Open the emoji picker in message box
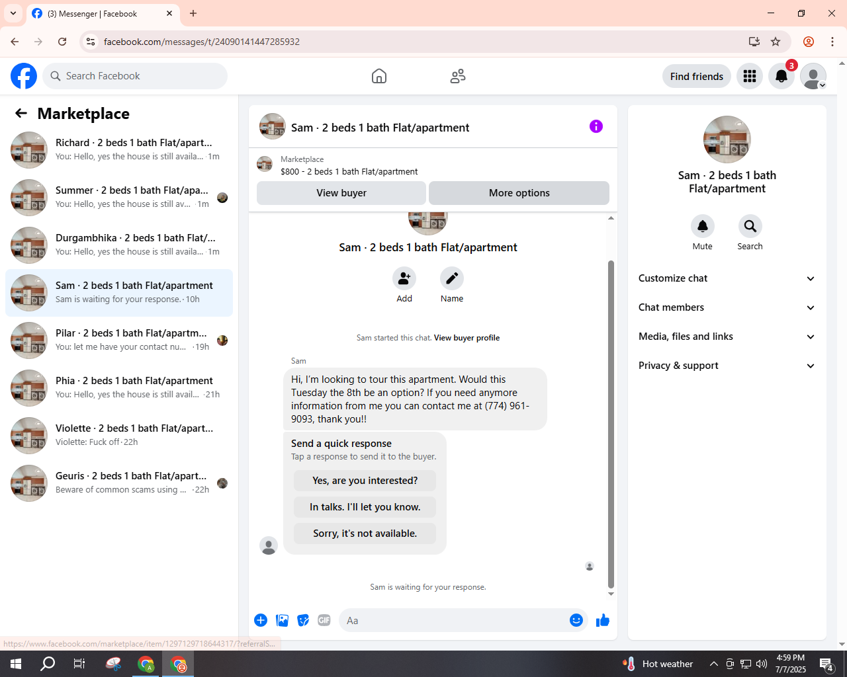This screenshot has height=677, width=847. [x=576, y=620]
